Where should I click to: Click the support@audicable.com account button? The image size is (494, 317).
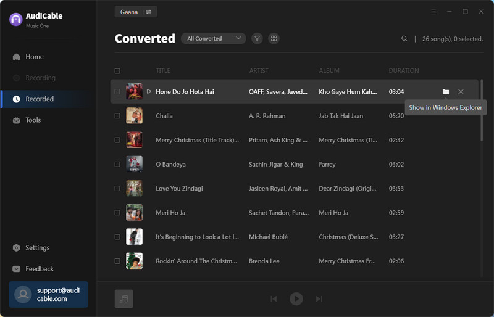(x=49, y=294)
